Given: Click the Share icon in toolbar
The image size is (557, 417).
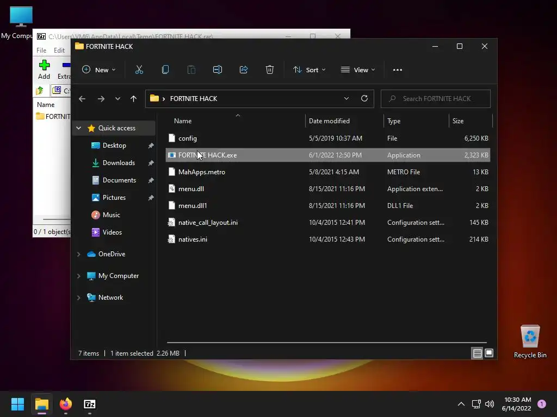Looking at the screenshot, I should coord(244,70).
